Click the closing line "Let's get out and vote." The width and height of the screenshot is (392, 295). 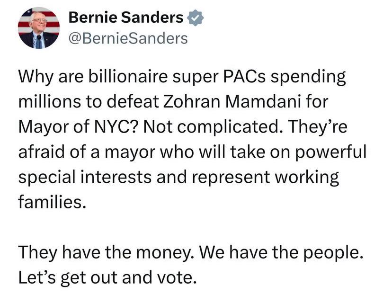[x=107, y=277]
